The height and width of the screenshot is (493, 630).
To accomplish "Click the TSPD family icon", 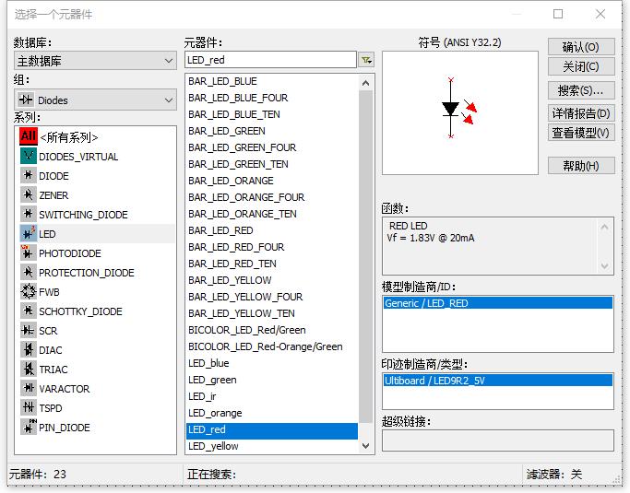I will [x=28, y=407].
